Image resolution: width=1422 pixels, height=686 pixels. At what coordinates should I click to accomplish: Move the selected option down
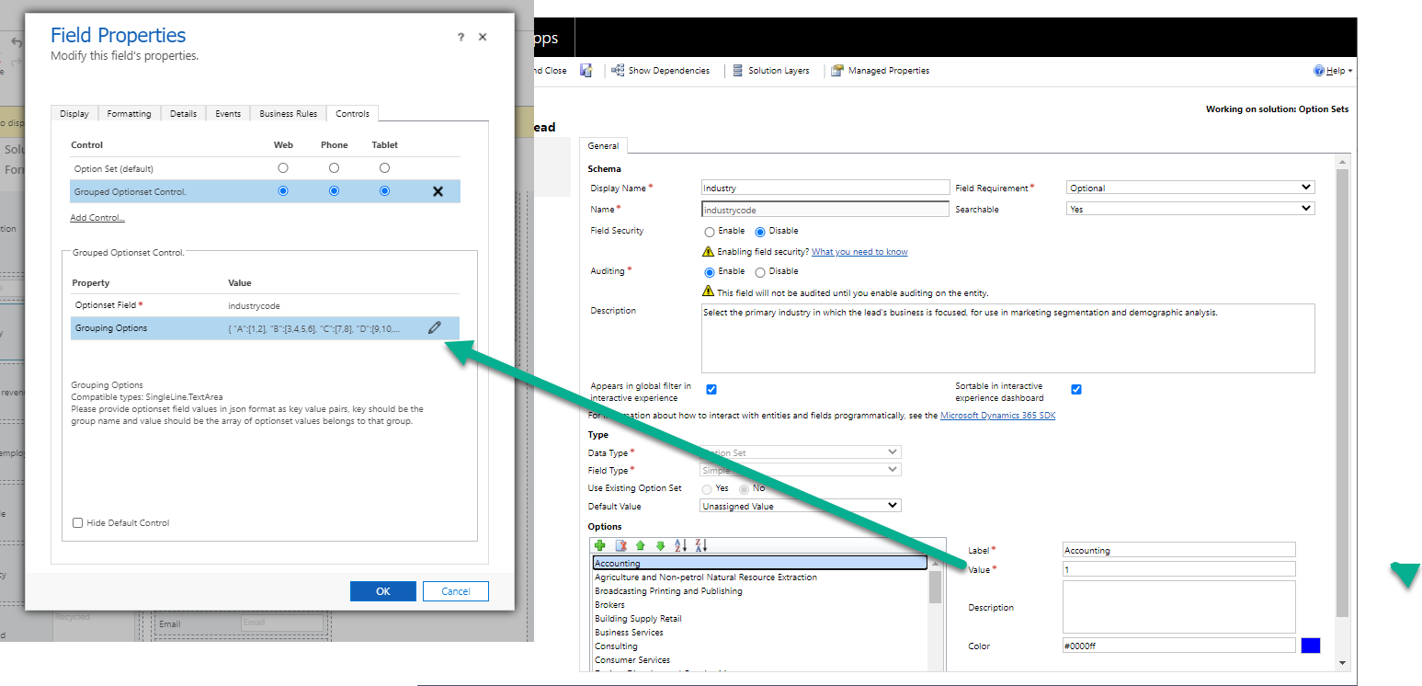pyautogui.click(x=659, y=546)
